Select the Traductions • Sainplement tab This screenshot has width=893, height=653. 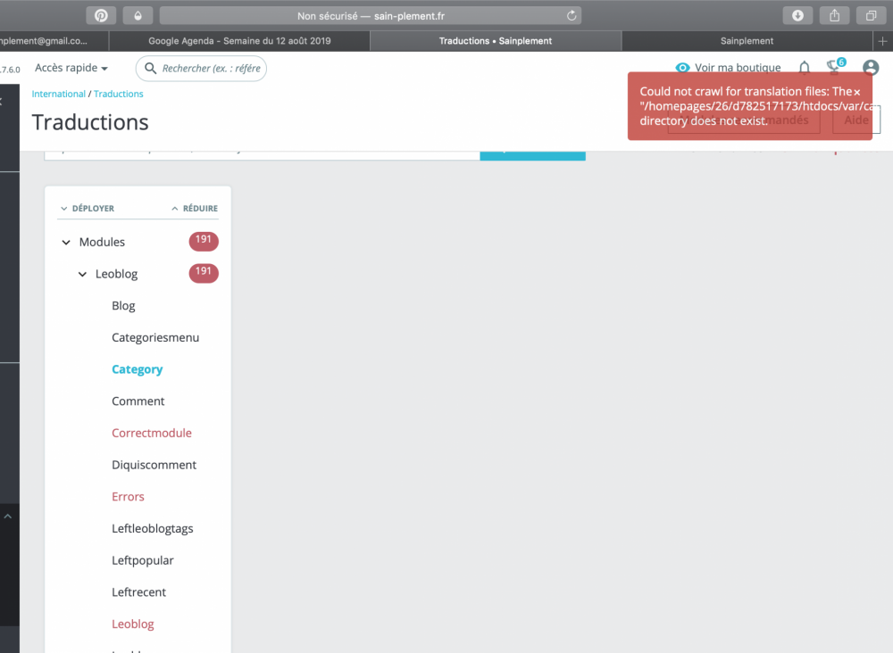tap(496, 41)
